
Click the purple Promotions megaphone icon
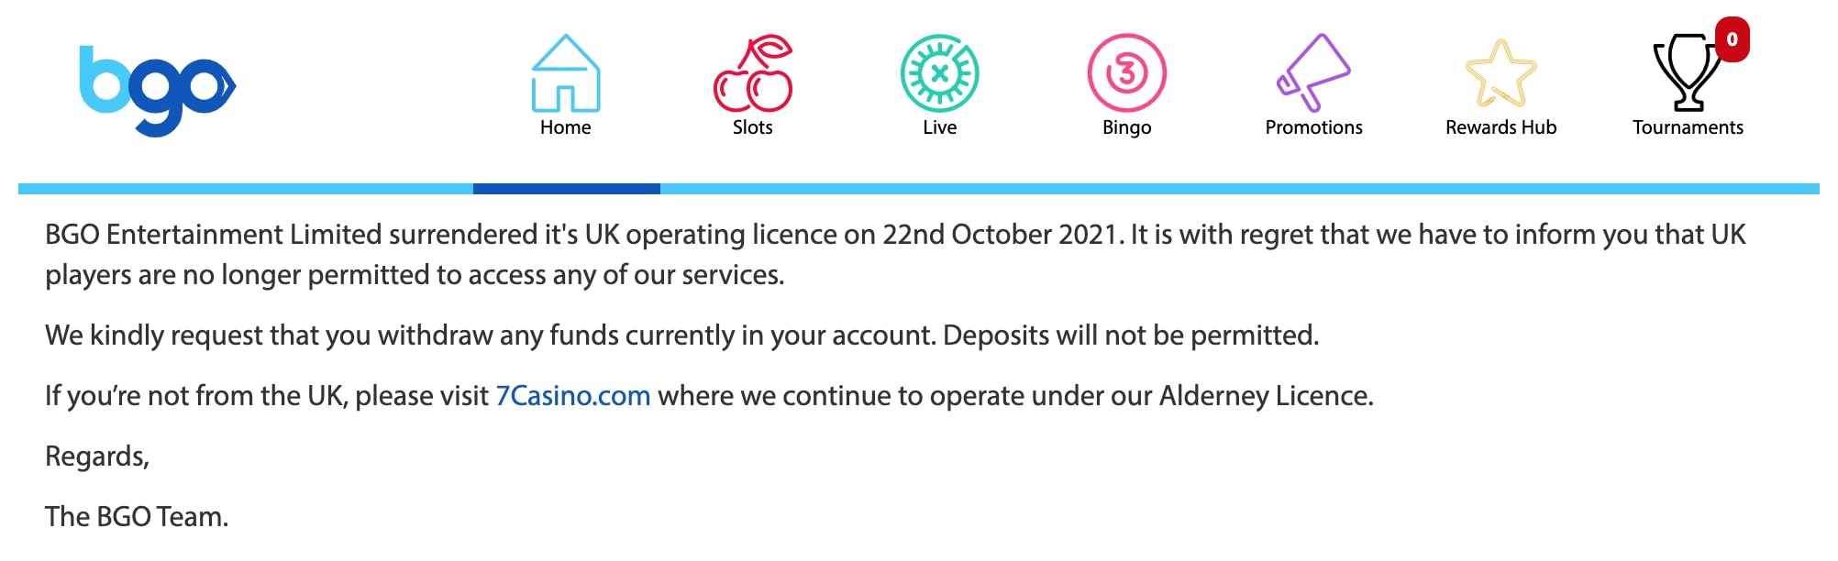(1313, 72)
